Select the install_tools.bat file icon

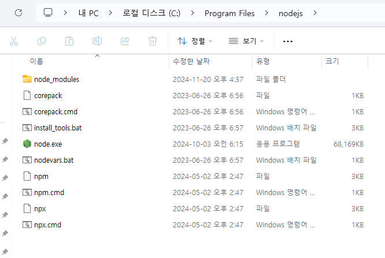[27, 128]
